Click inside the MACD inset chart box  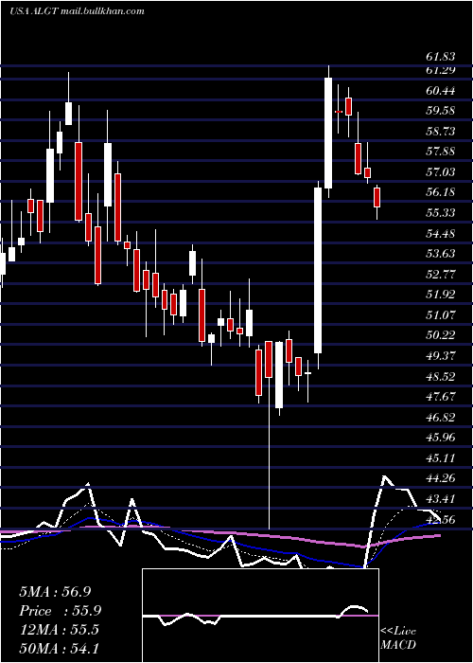260,616
